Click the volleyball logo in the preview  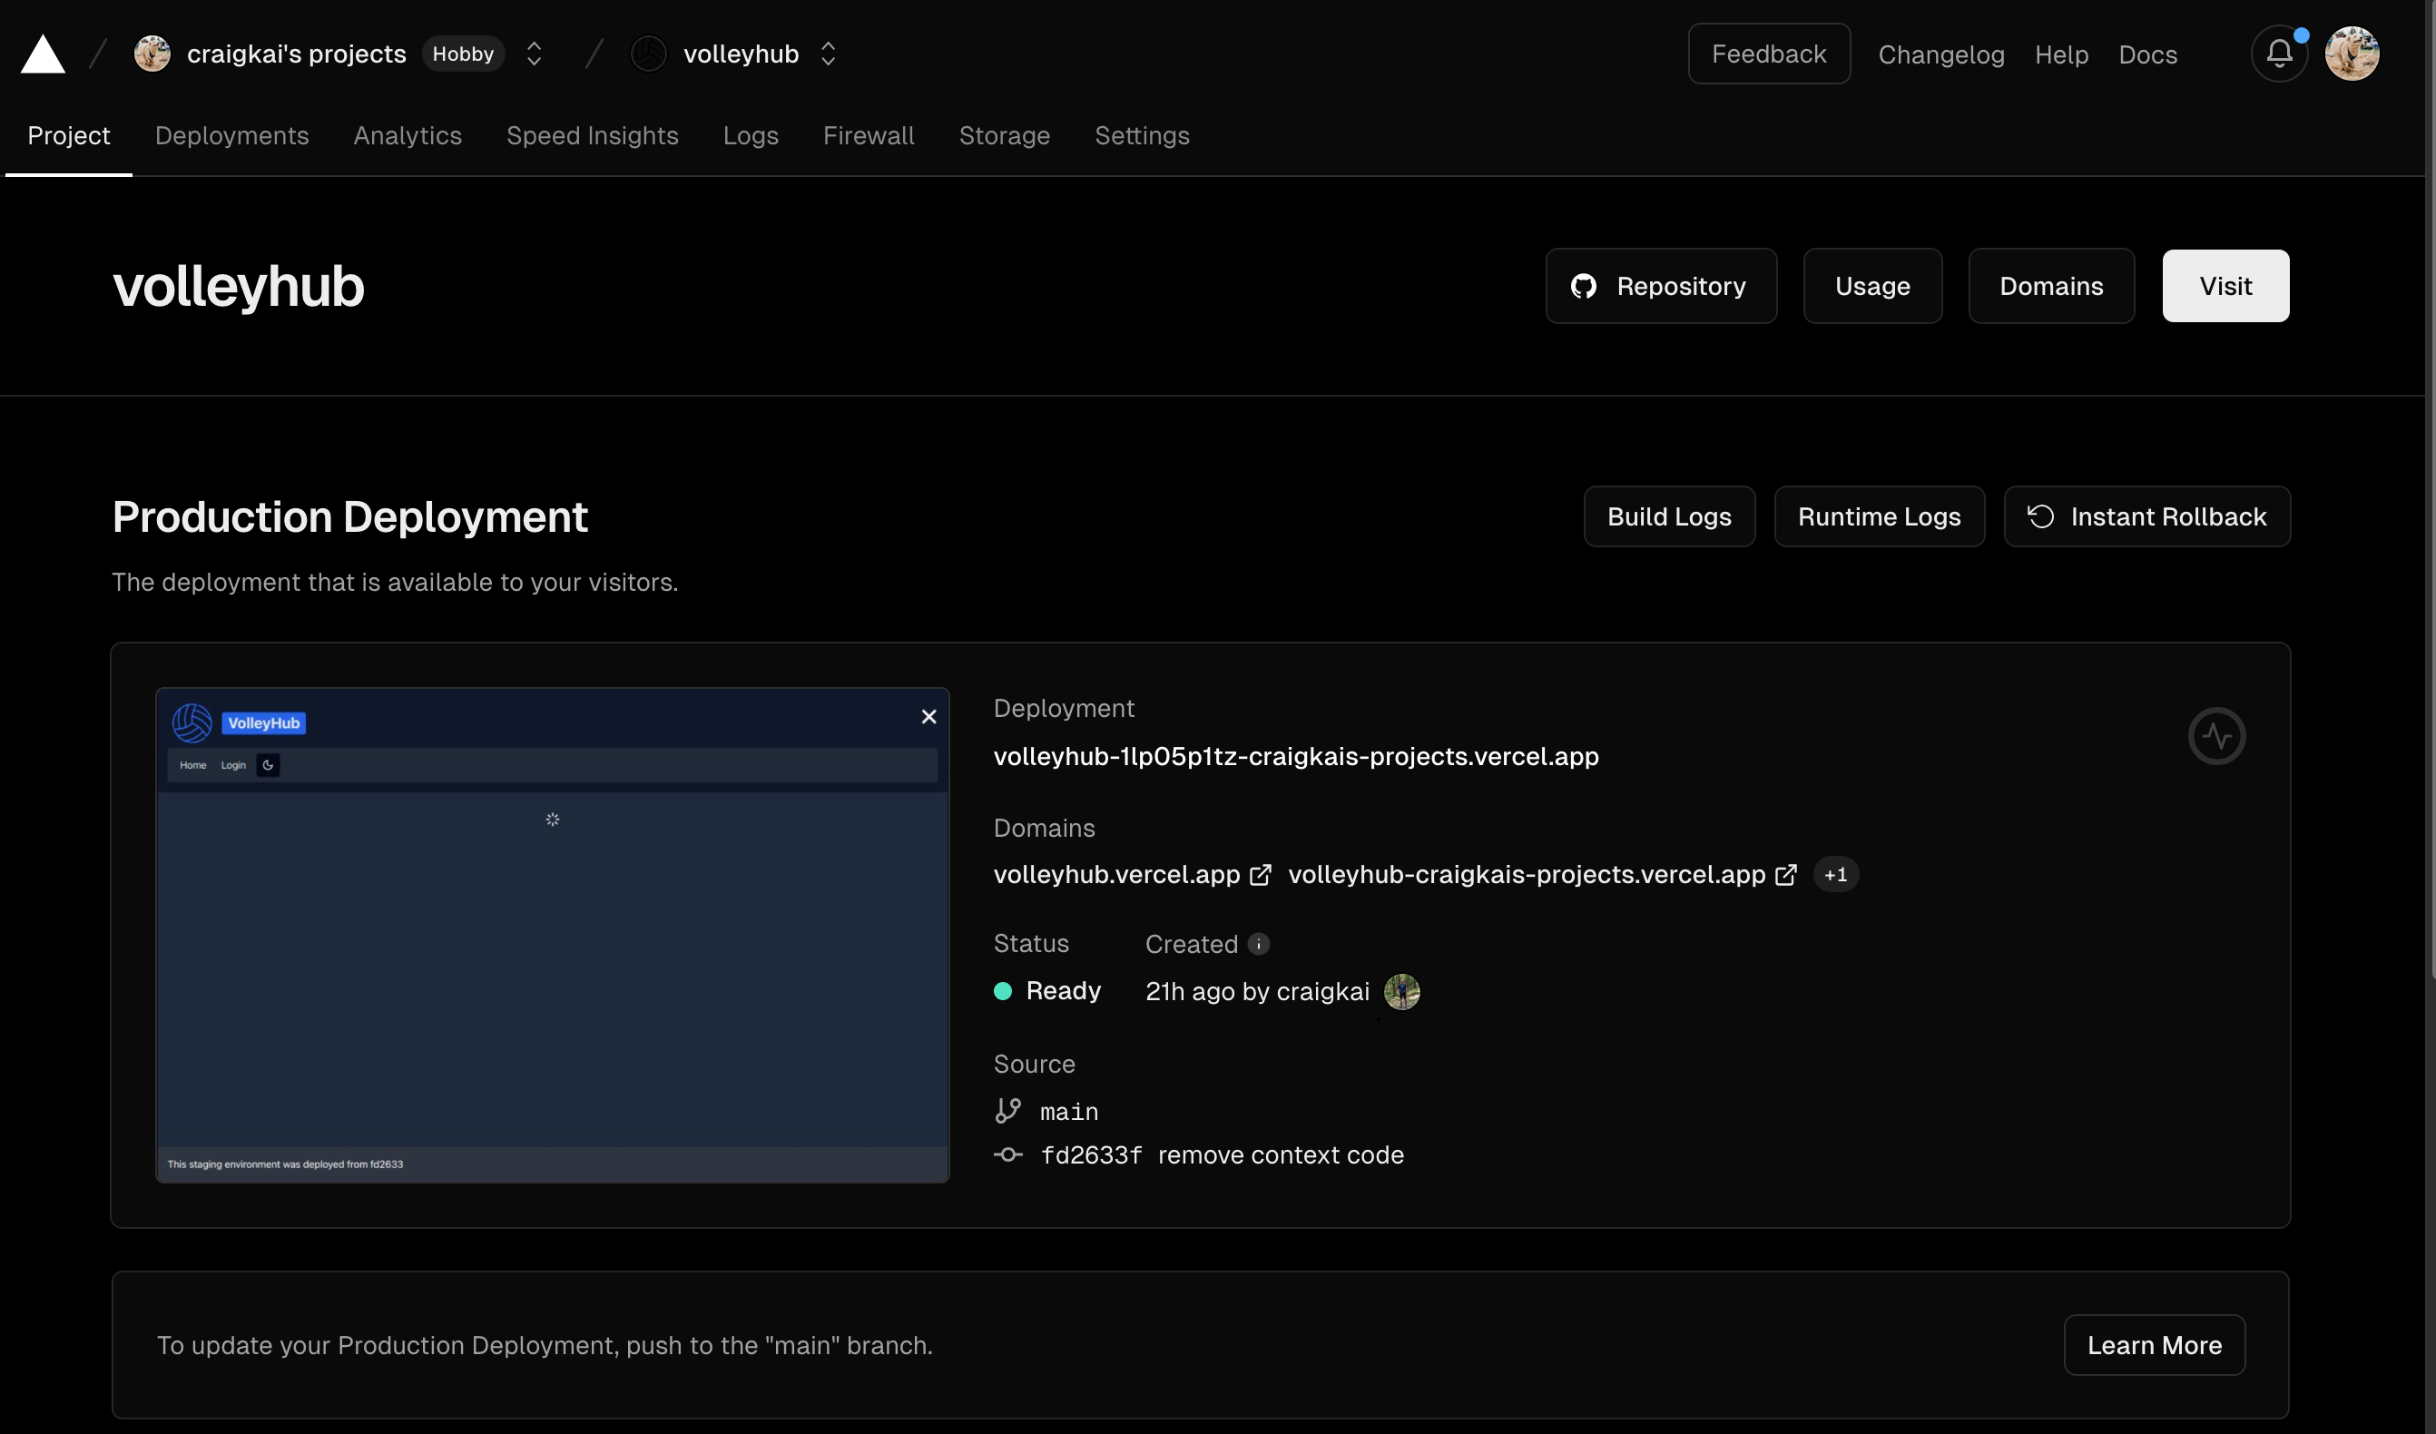(x=192, y=723)
